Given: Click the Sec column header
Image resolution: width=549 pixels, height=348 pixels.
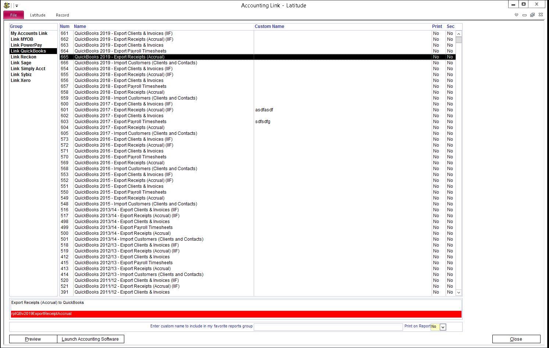Looking at the screenshot, I should point(450,26).
